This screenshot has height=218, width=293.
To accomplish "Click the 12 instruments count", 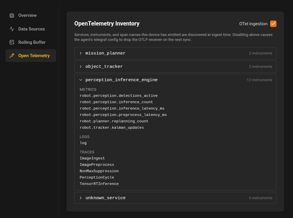I will [259, 80].
